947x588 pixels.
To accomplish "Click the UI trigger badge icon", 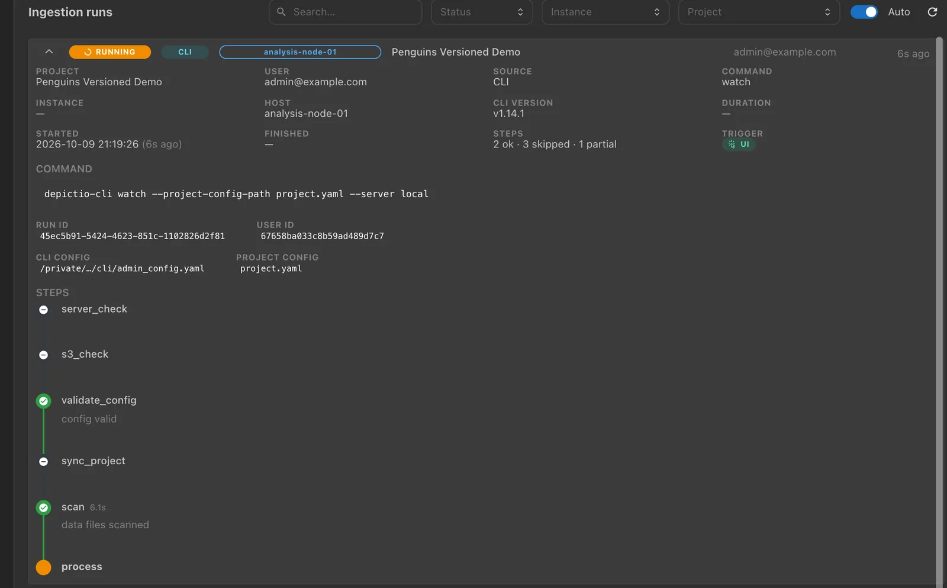I will pos(732,144).
